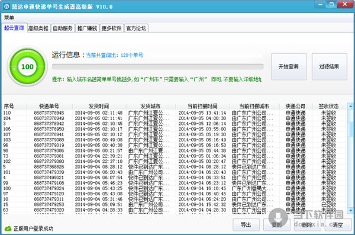Open the 菜单 menu
The image size is (355, 235).
tap(9, 17)
